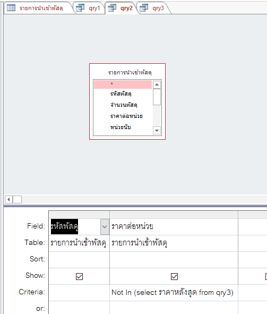This screenshot has height=314, width=267.
Task: Click the Not In criteria cell
Action: (x=174, y=293)
